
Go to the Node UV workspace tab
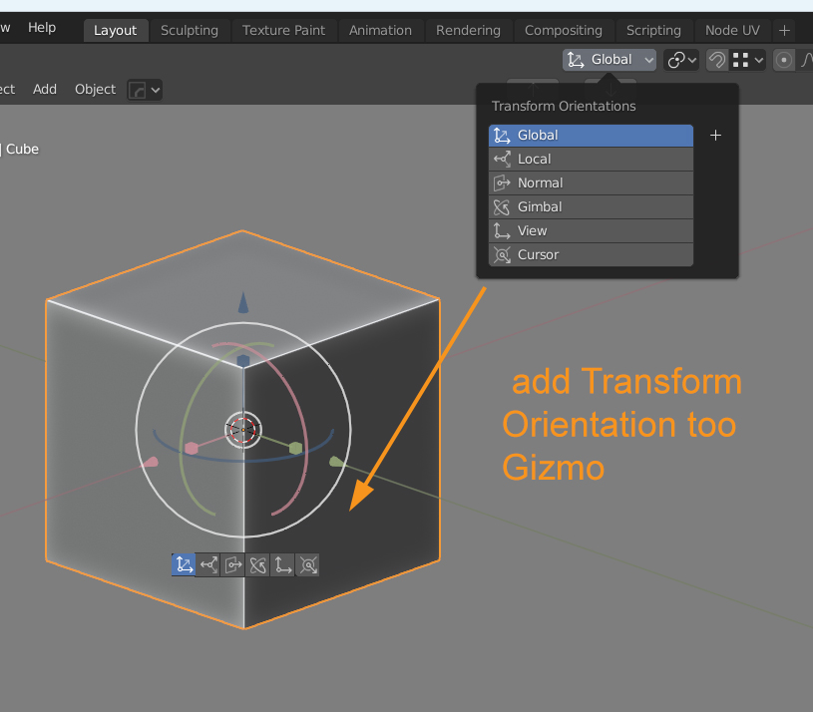[732, 31]
